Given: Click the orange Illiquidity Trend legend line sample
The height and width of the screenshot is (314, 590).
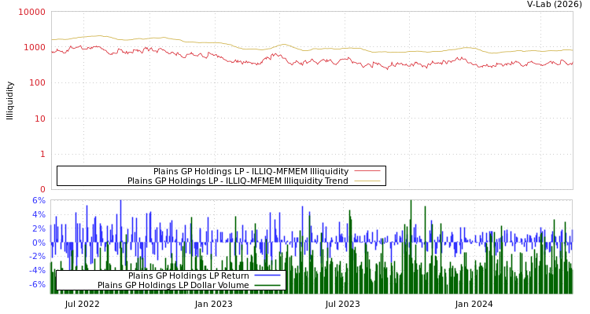Looking at the screenshot, I should coord(367,181).
